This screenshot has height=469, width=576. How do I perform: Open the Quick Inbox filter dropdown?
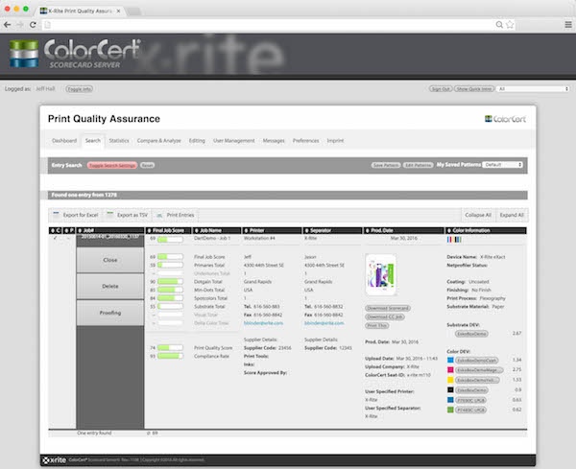point(533,89)
